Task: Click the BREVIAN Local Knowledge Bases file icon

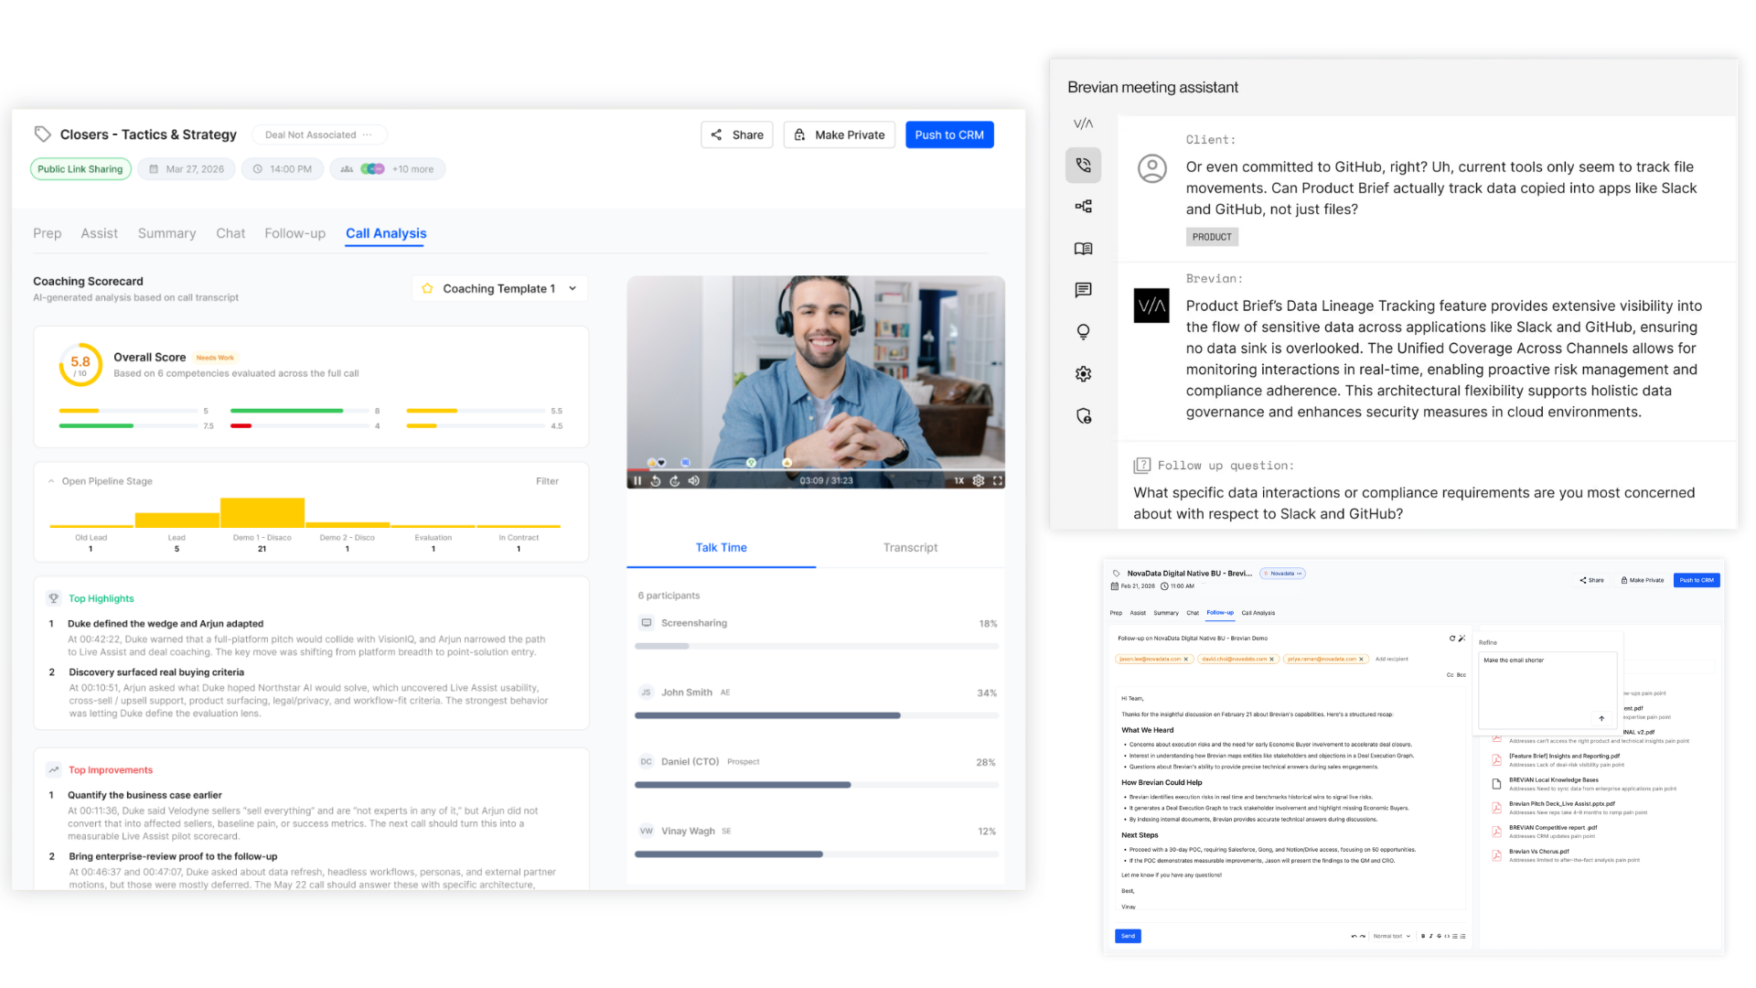Action: click(1497, 784)
